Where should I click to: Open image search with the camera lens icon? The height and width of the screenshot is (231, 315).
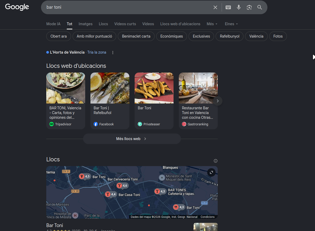coord(249,7)
